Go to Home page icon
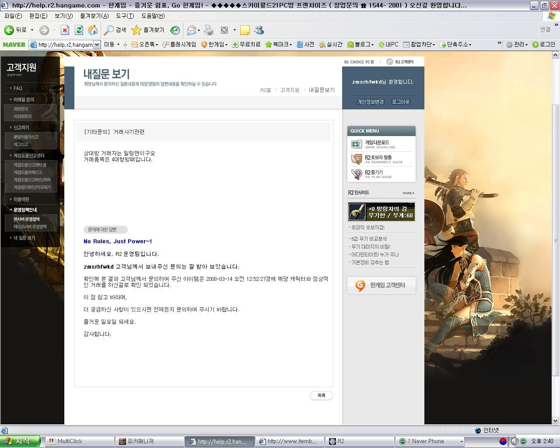This screenshot has width=560, height=448. pos(93,30)
